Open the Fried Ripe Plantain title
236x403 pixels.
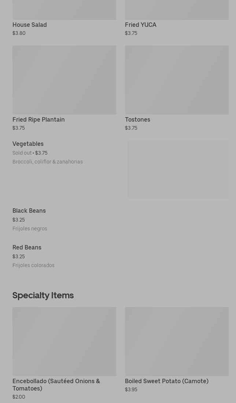click(38, 119)
